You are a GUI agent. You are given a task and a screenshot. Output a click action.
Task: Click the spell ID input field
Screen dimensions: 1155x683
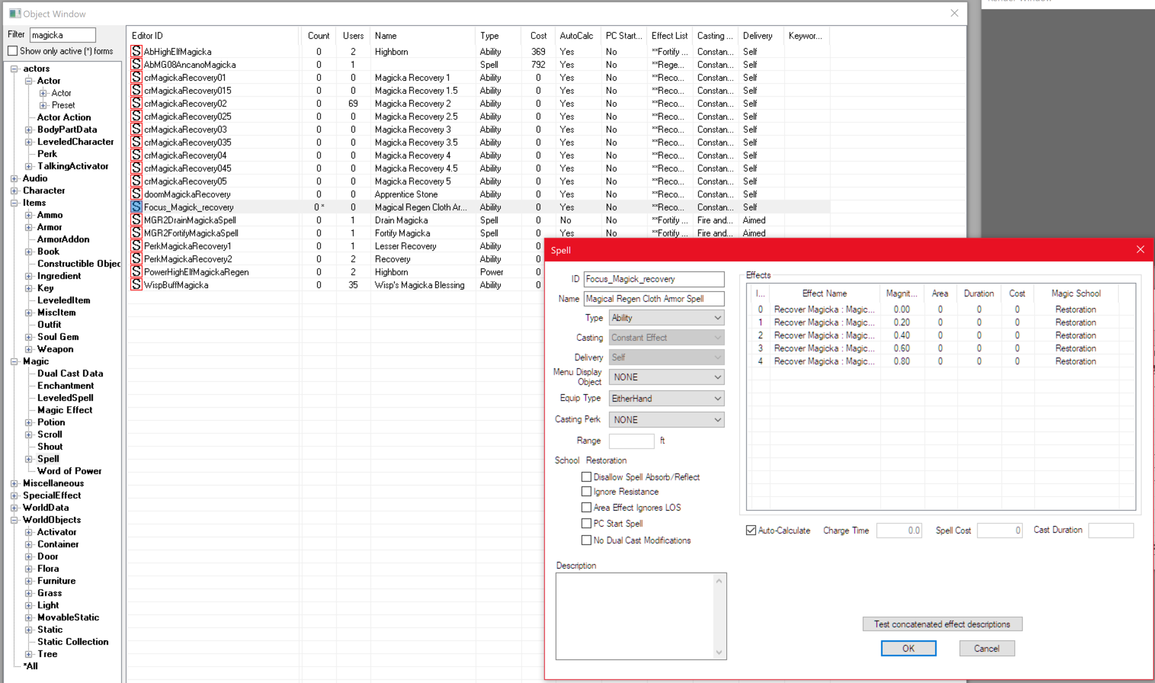click(x=654, y=279)
